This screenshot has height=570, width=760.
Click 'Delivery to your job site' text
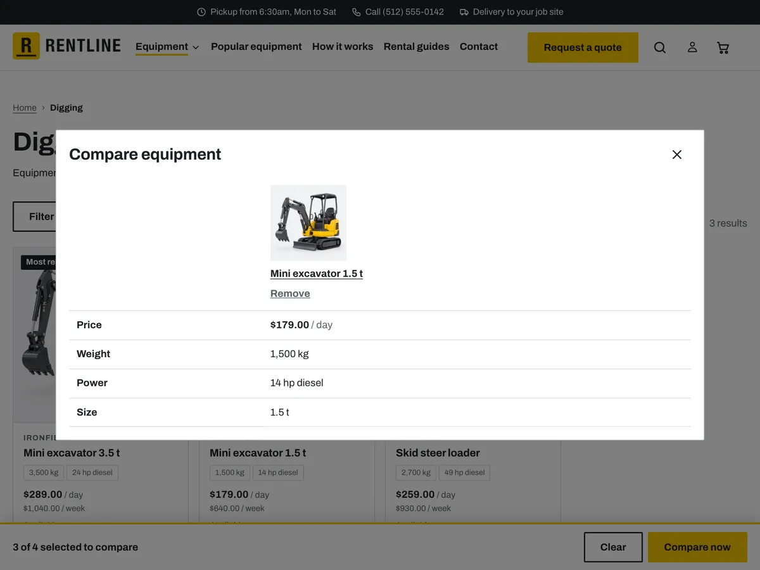[x=518, y=12]
